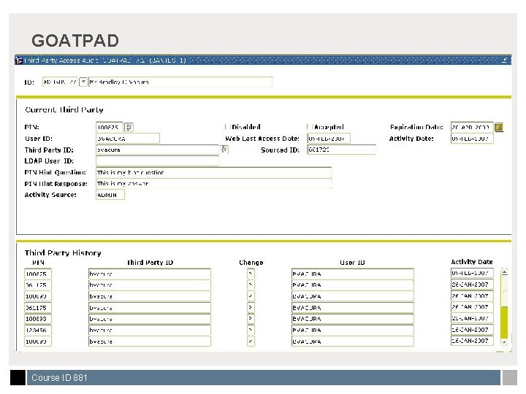This screenshot has height=394, width=526.
Task: Click the PIN Hint Response field
Action: coord(213,183)
